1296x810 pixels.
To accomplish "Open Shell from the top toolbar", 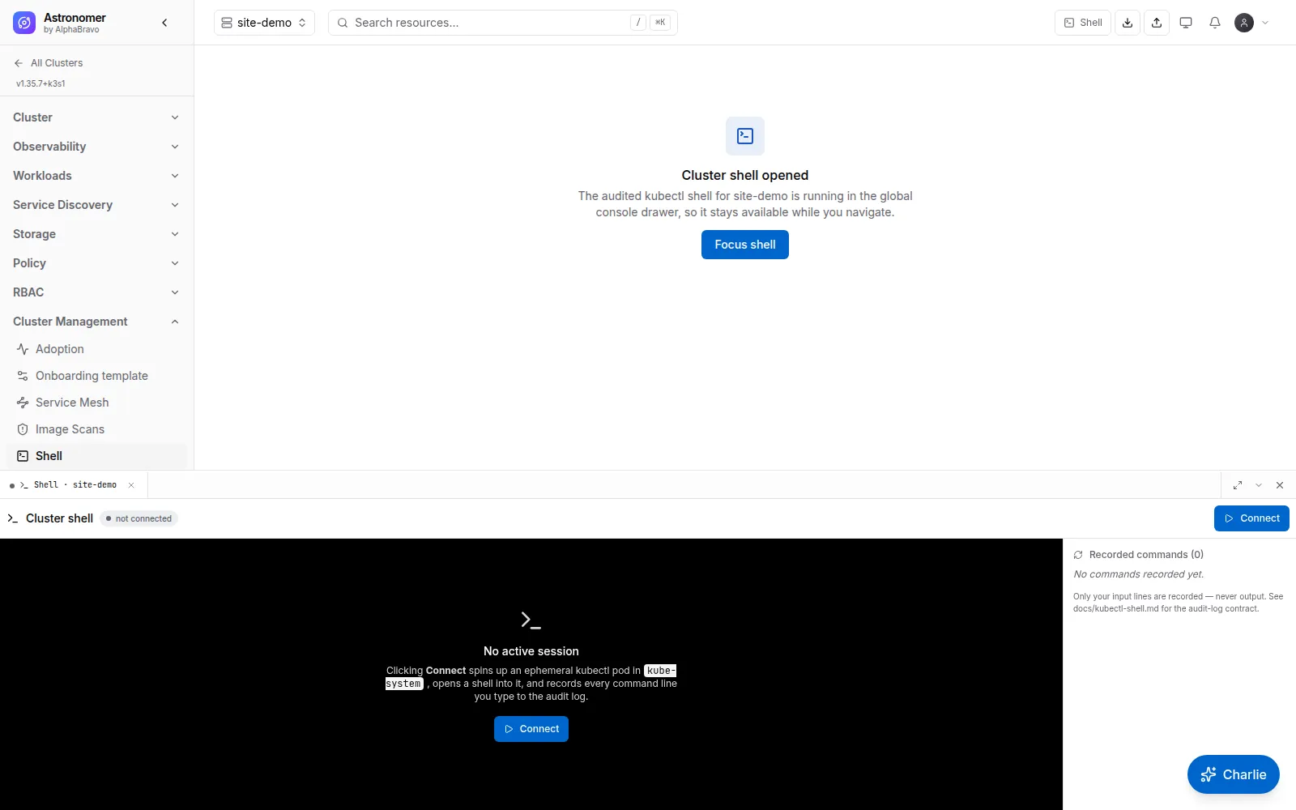I will click(x=1083, y=23).
